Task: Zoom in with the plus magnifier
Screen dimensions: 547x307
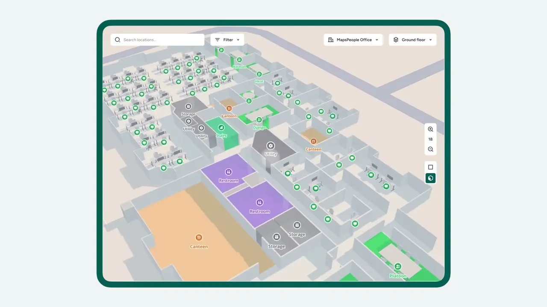Action: tap(430, 129)
